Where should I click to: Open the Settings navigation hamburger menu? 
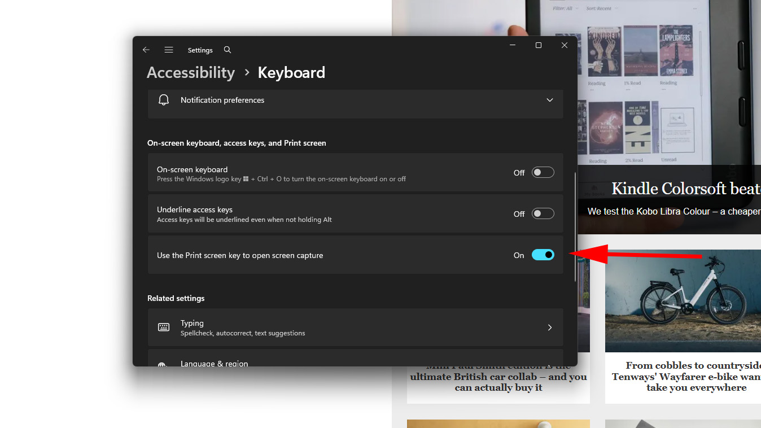[168, 50]
